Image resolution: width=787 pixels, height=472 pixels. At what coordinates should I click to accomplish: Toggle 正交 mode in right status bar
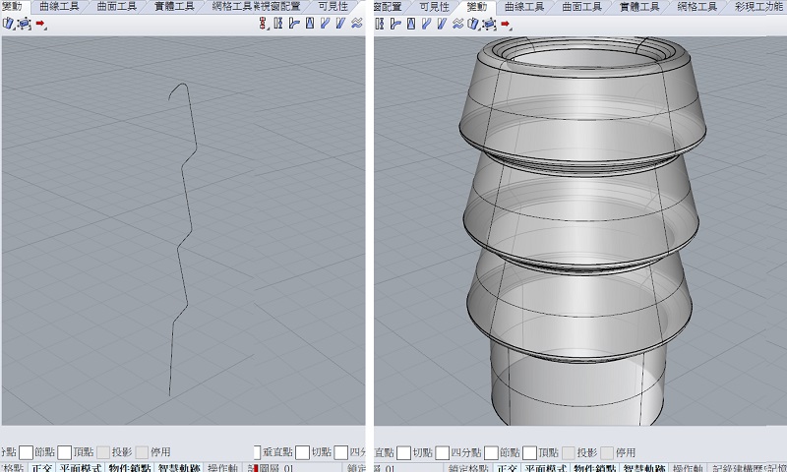[507, 468]
